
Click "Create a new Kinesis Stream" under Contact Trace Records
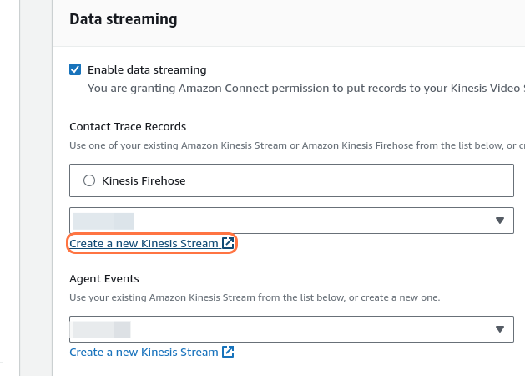(x=144, y=244)
